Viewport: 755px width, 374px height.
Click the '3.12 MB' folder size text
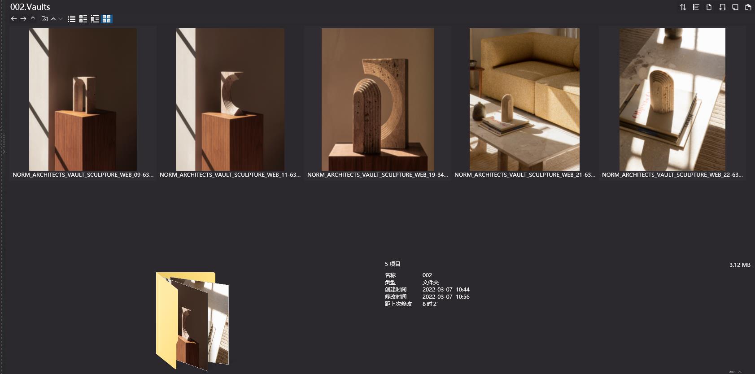pos(740,265)
